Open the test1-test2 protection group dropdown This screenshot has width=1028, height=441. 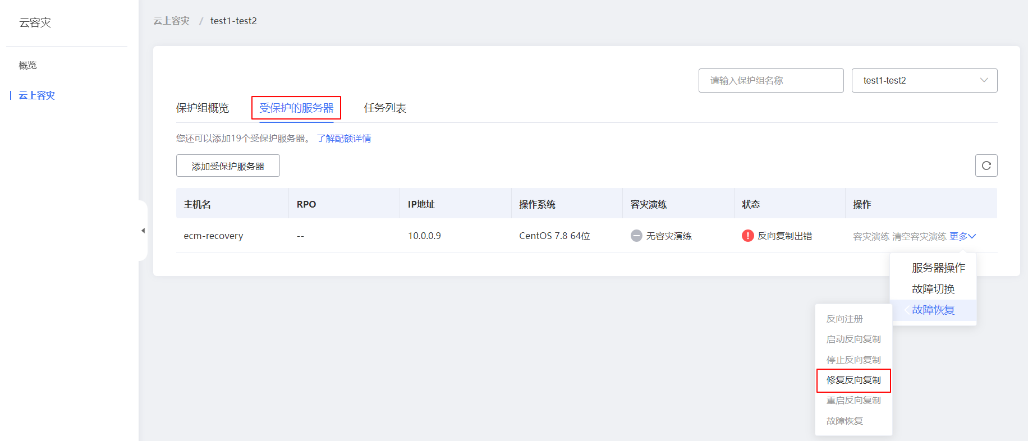click(x=924, y=80)
